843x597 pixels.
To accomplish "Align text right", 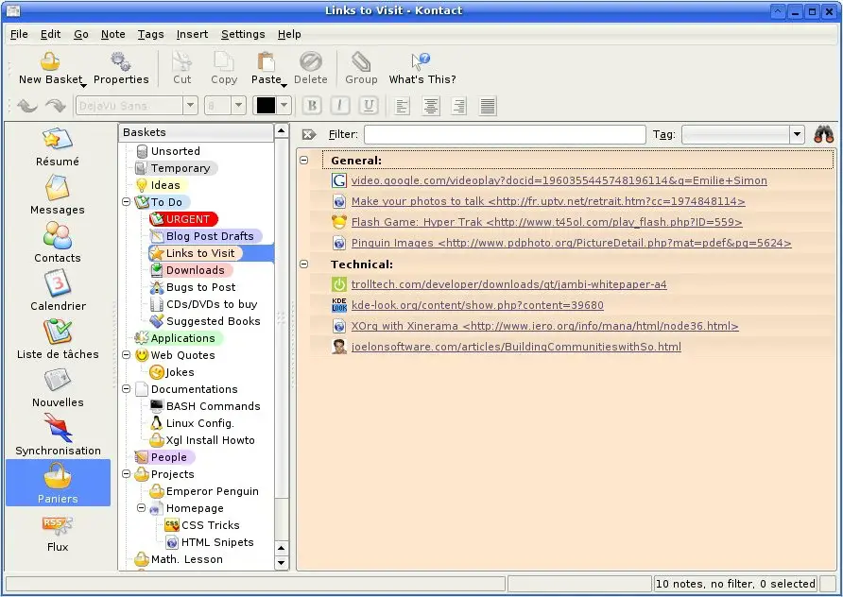I will 458,106.
